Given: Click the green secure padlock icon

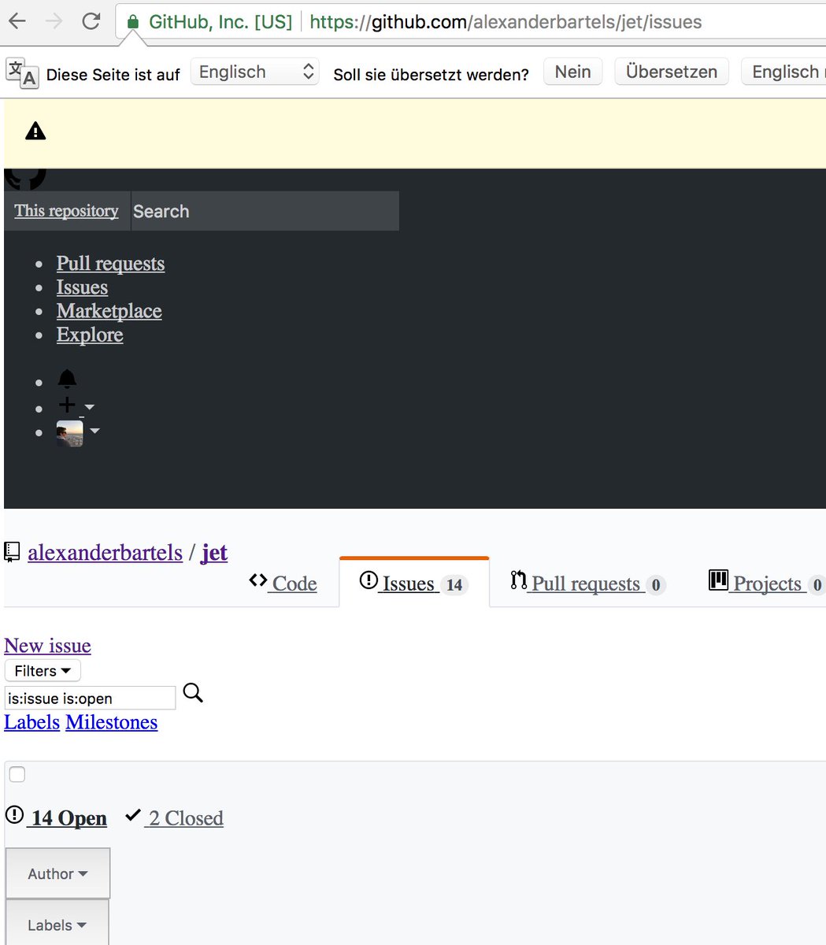Looking at the screenshot, I should tap(133, 21).
